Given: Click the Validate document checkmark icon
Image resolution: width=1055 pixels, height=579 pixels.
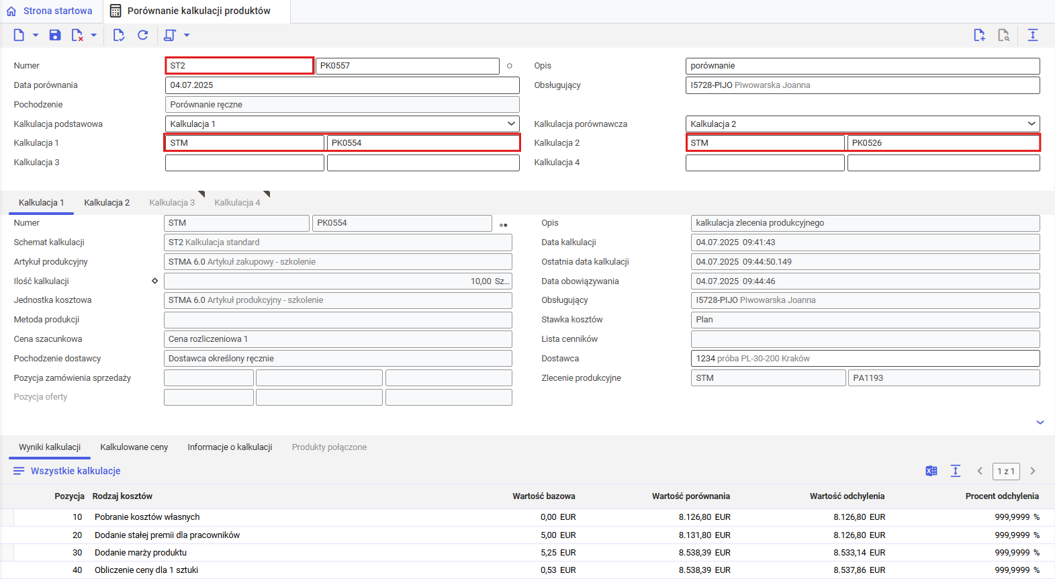Looking at the screenshot, I should click(119, 35).
